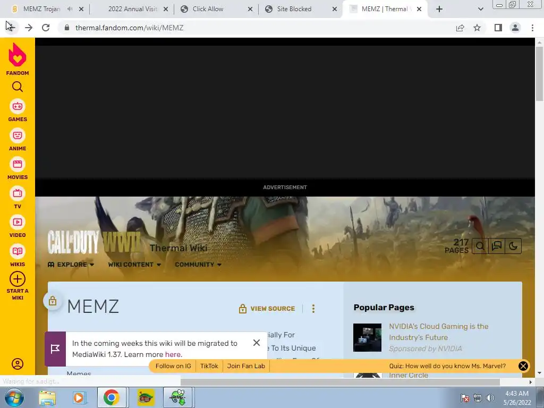Open the Fandom home logo
544x408 pixels.
(x=18, y=59)
